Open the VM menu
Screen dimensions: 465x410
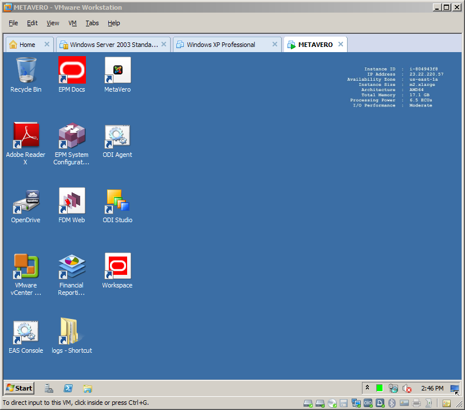point(72,23)
